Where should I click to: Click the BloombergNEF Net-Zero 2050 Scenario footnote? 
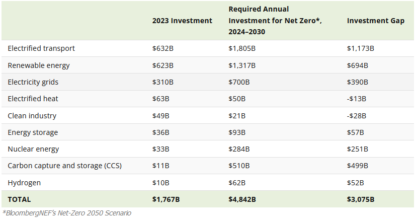[x=66, y=213]
